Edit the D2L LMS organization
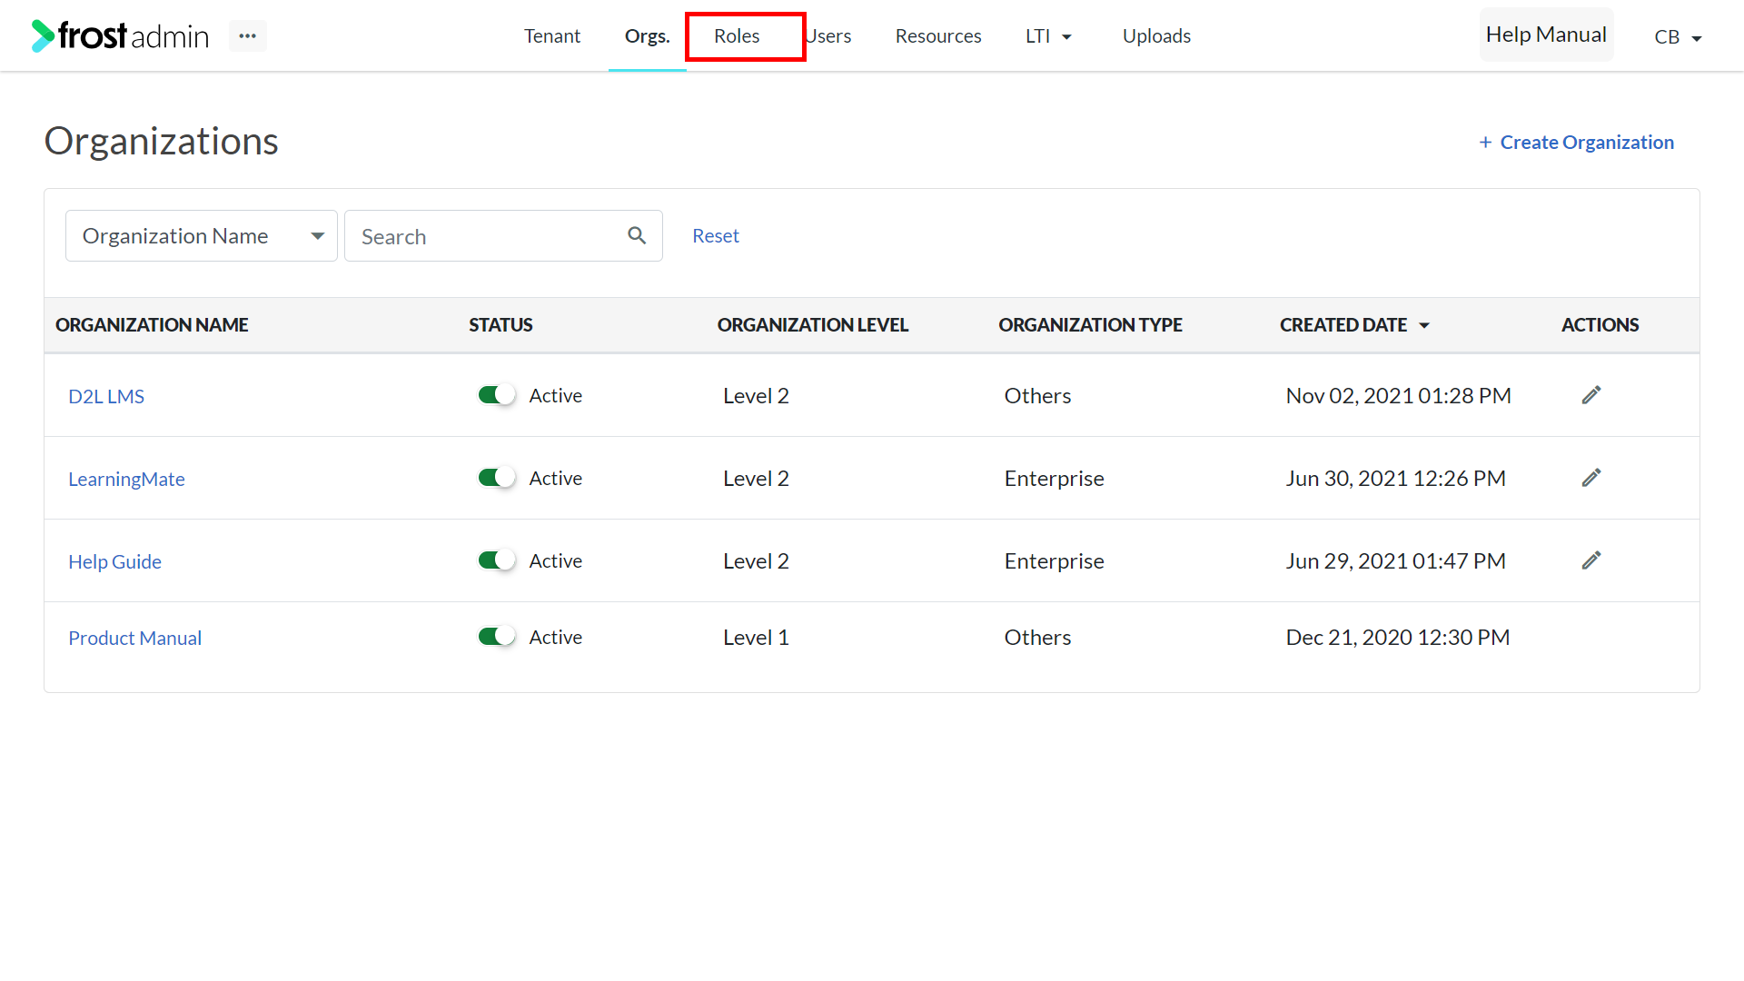1744x981 pixels. [x=1590, y=395]
